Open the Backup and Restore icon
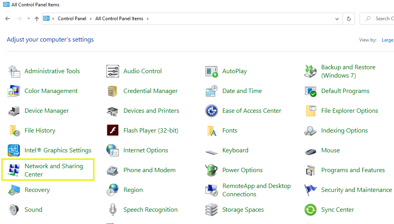Viewport: 394px width, 224px height. pyautogui.click(x=310, y=71)
